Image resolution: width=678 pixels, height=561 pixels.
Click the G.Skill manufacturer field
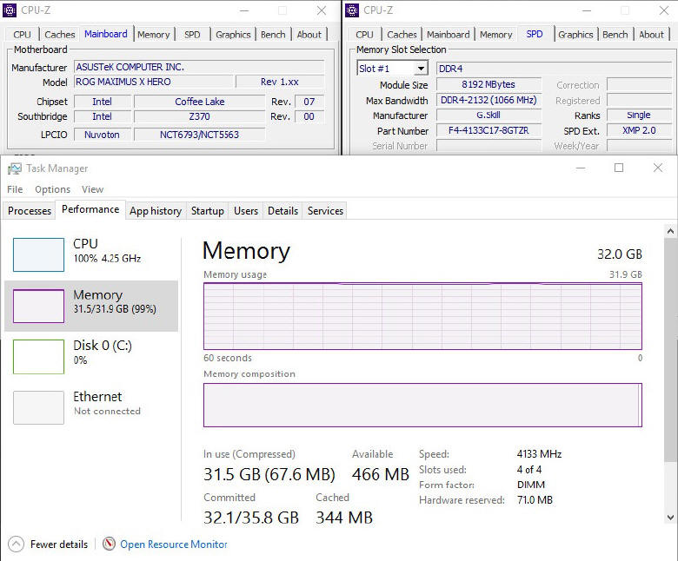tap(489, 115)
